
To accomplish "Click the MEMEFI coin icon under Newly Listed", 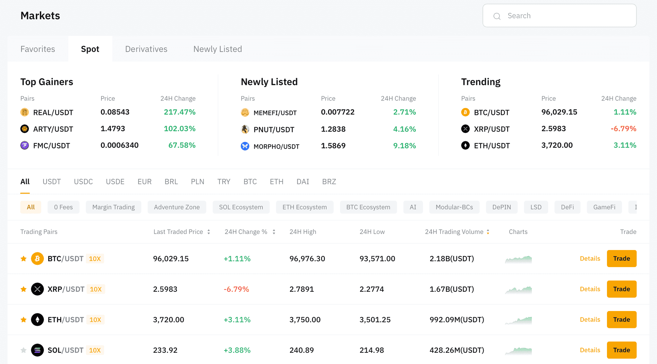I will [x=245, y=112].
